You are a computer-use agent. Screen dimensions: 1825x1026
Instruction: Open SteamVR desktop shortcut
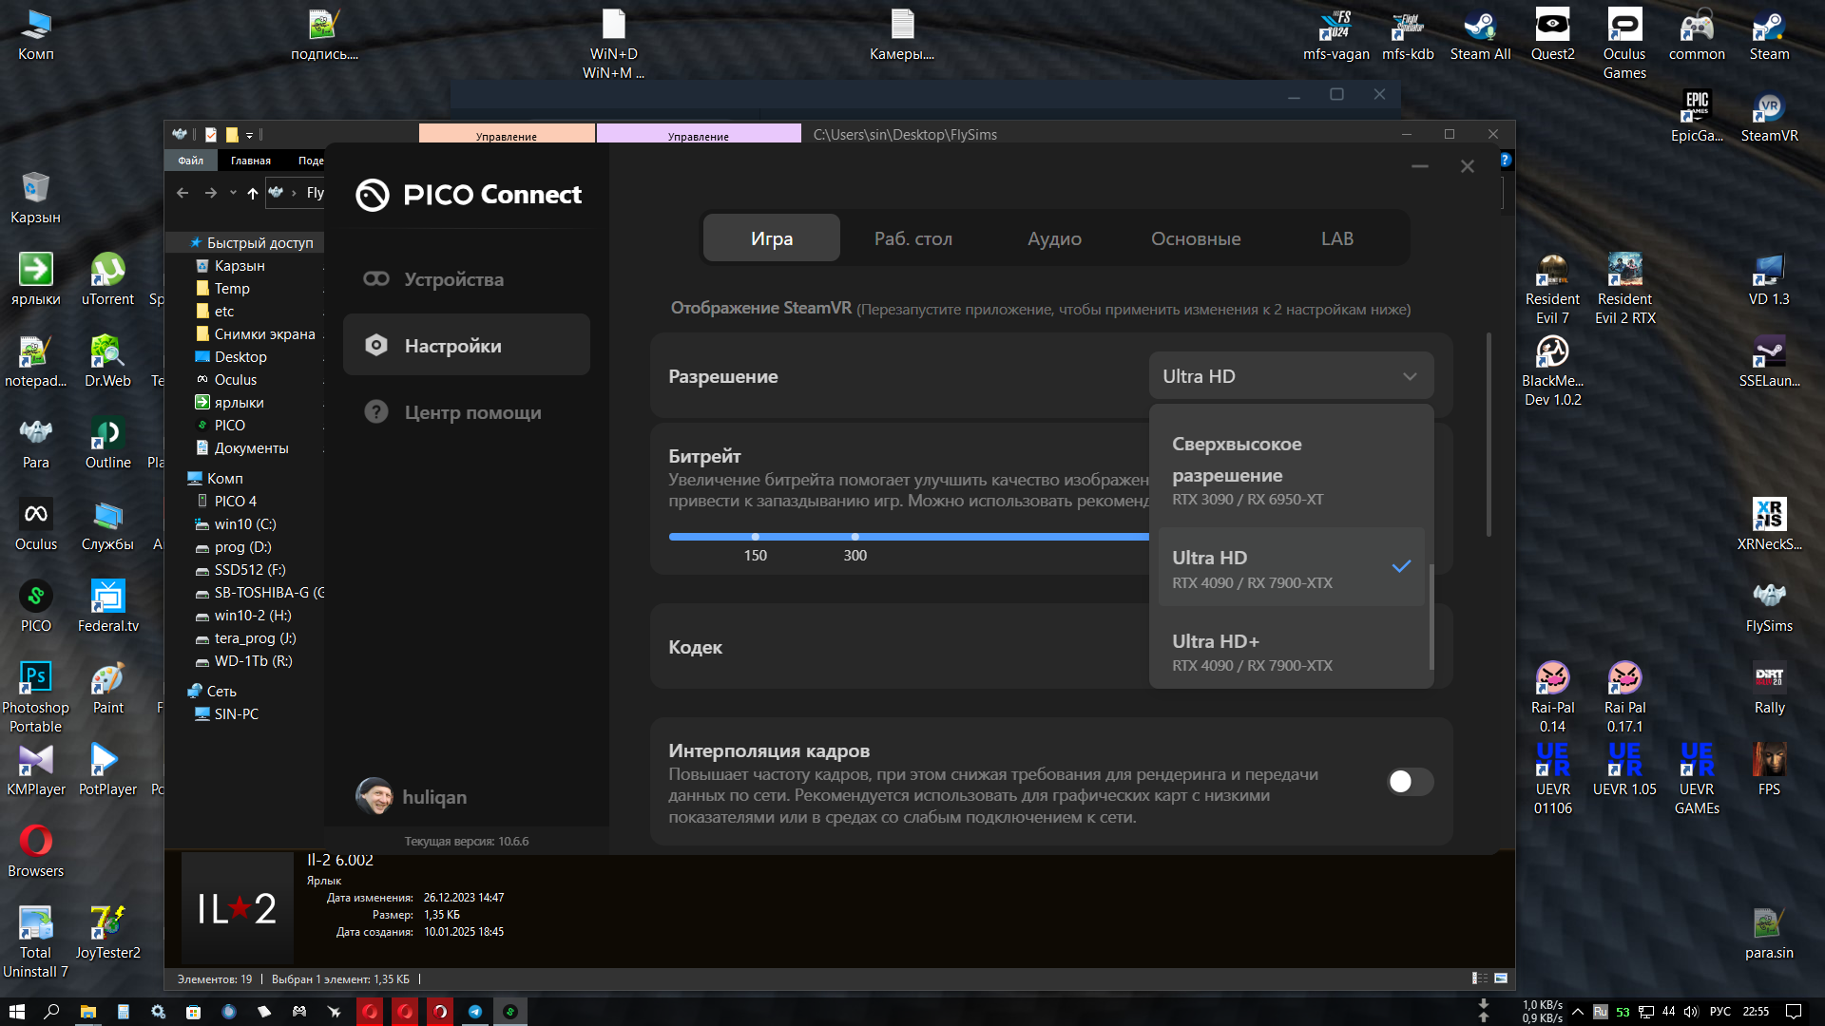[1769, 118]
